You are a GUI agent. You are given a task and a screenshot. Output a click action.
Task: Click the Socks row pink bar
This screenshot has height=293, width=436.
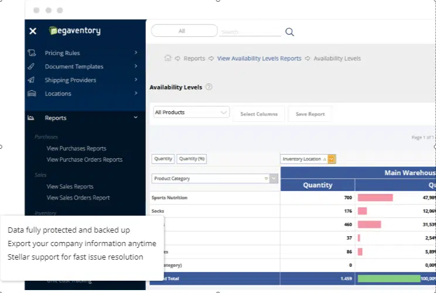click(362, 211)
